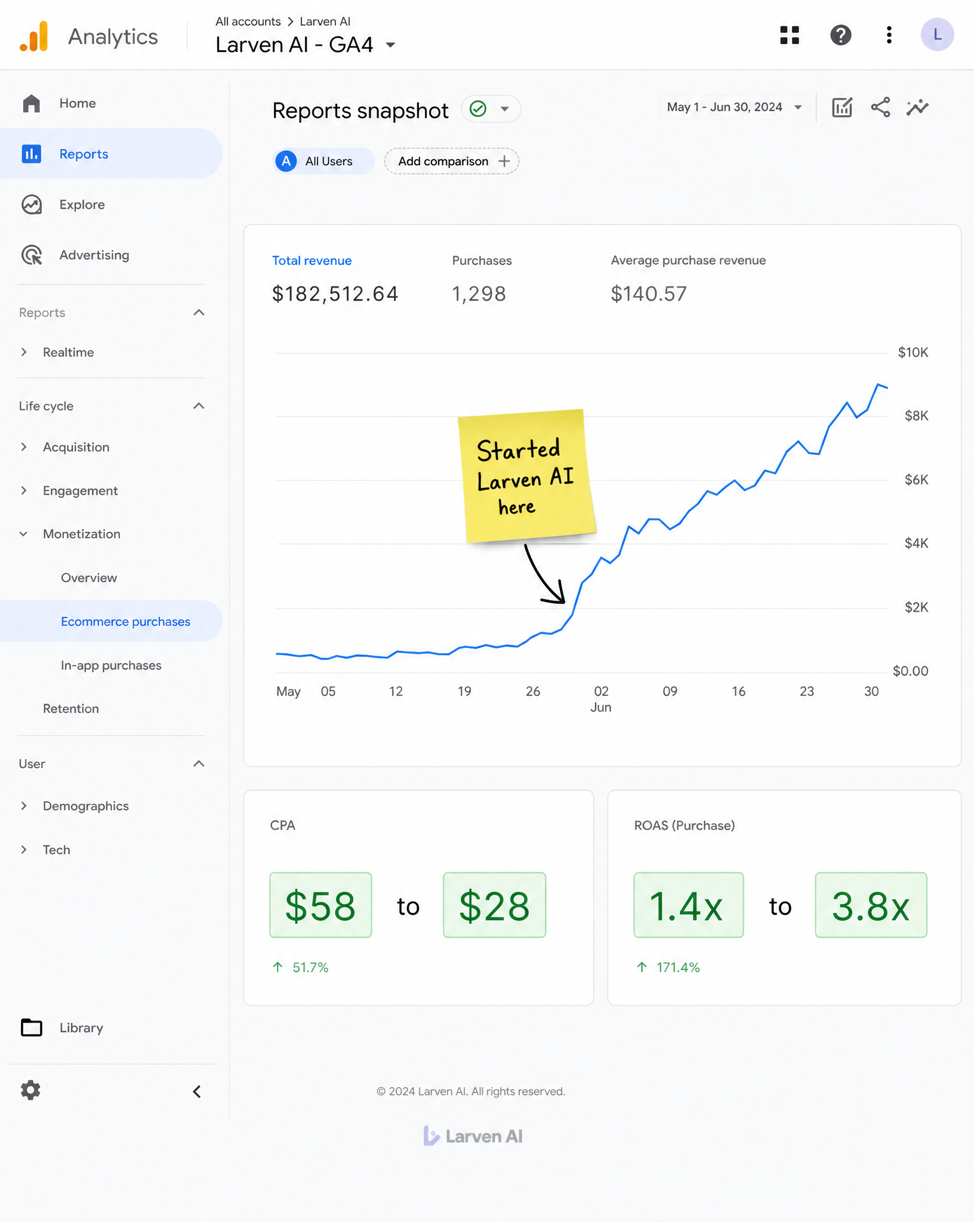Collapse the Life cycle section
Screen dimensions: 974x1222
(199, 406)
